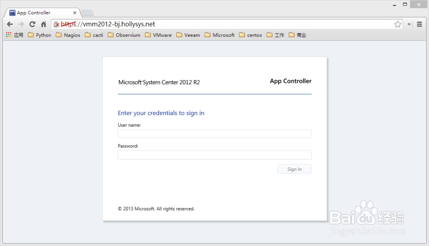The width and height of the screenshot is (429, 246).
Task: Open the Python bookmarks folder
Action: [39, 35]
